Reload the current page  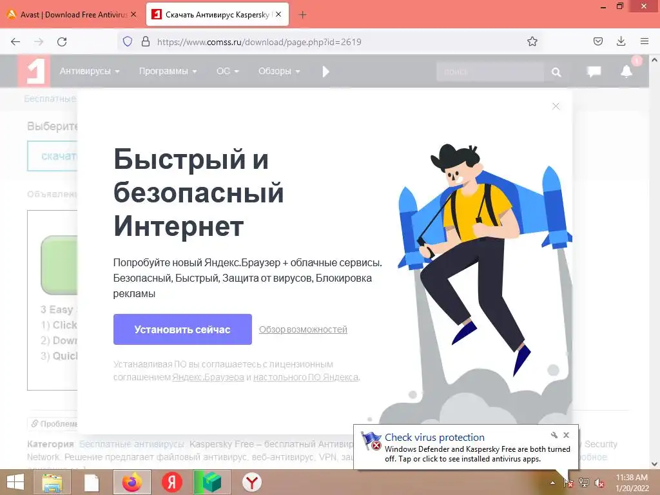tap(62, 42)
